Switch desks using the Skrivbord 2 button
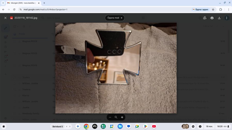Image resolution: width=232 pixels, height=130 pixels. pos(58,126)
